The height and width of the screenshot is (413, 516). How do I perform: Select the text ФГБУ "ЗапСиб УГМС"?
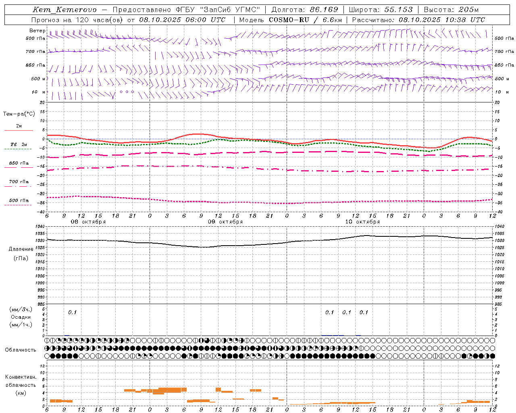(218, 10)
